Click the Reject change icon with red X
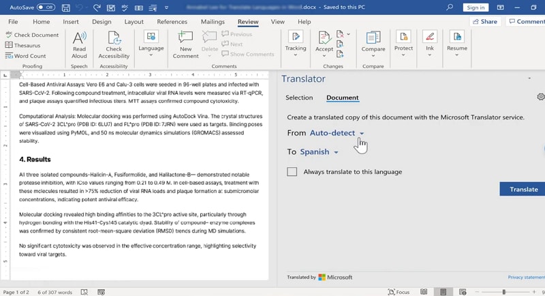 [340, 34]
